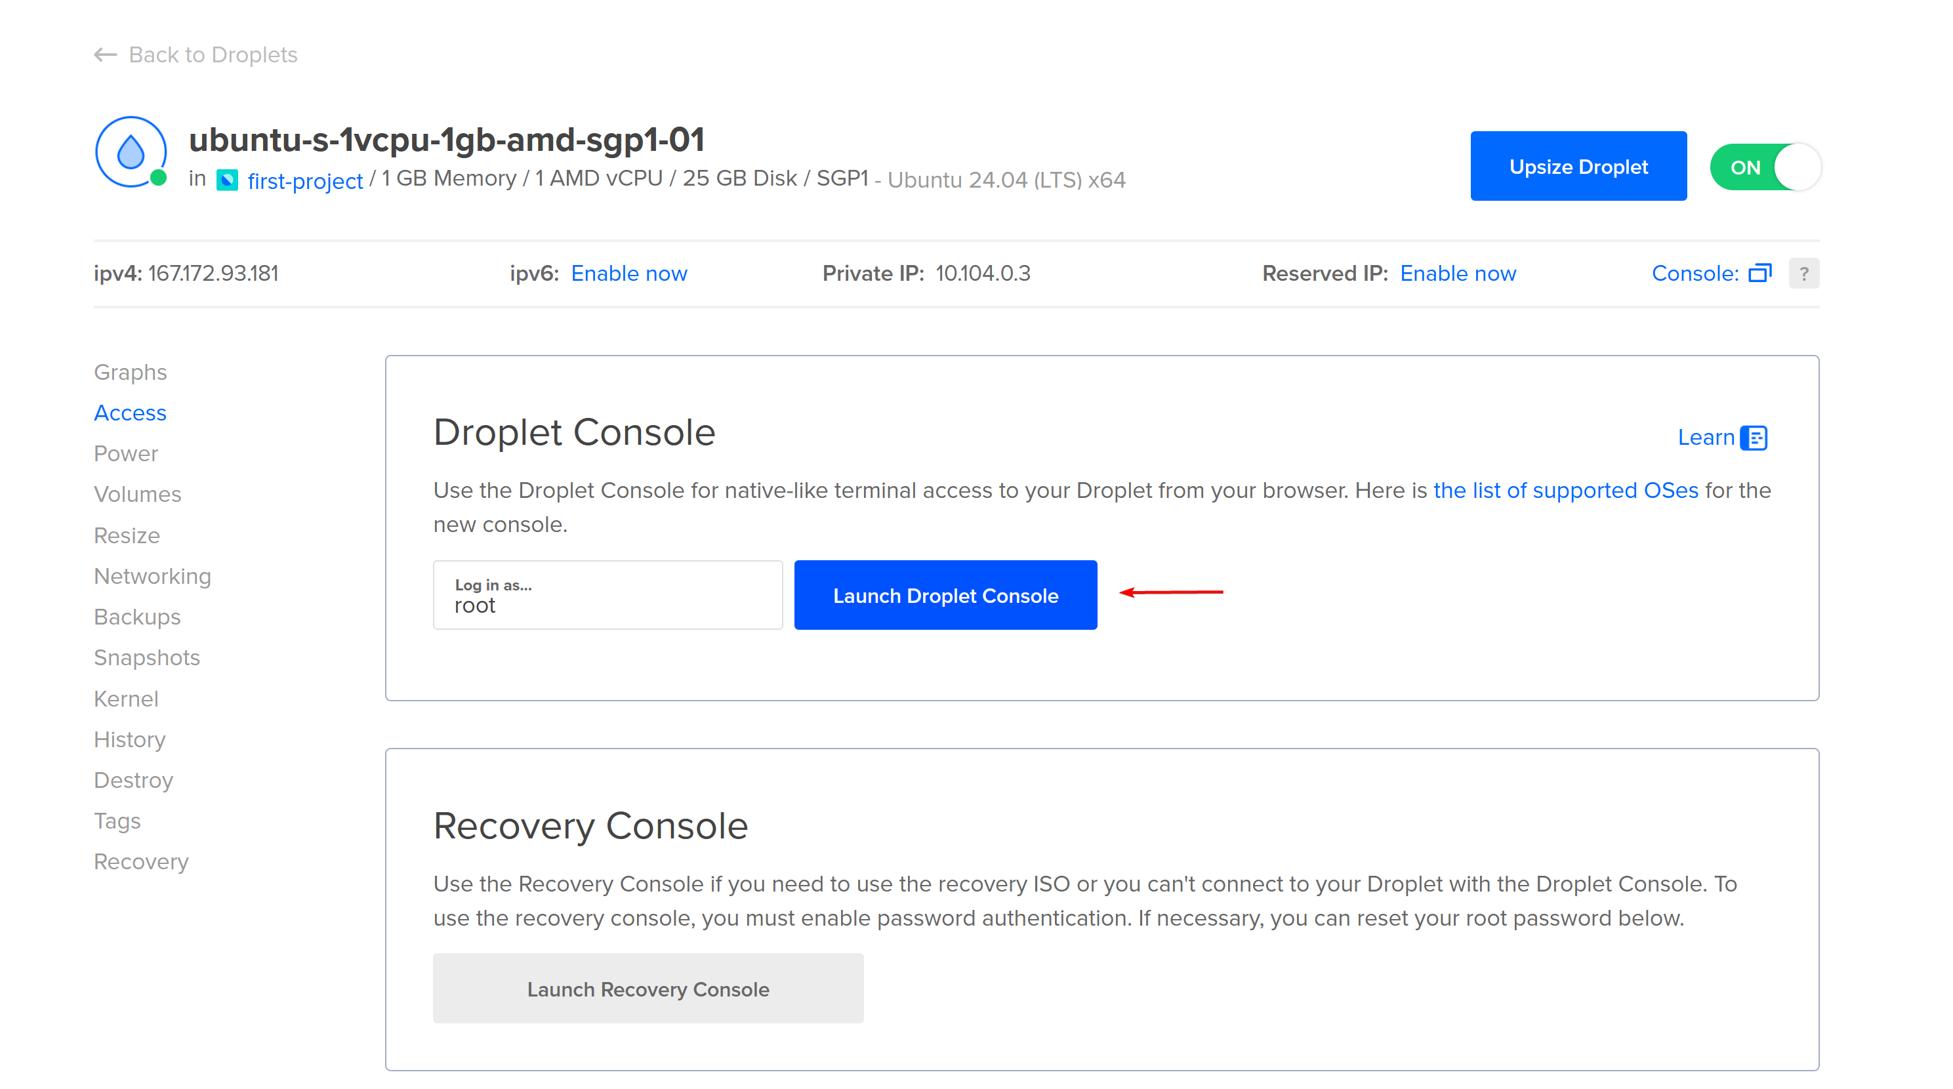Click Upsize Droplet button

point(1578,166)
